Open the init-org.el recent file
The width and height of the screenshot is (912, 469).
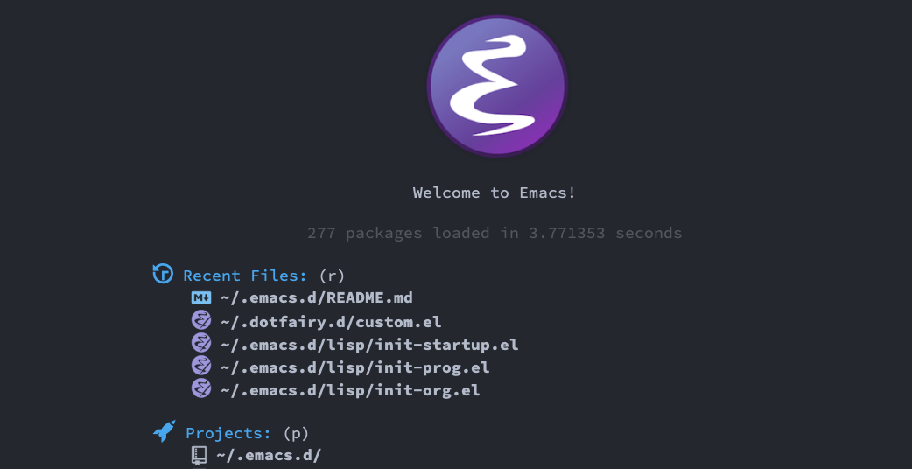pyautogui.click(x=350, y=390)
